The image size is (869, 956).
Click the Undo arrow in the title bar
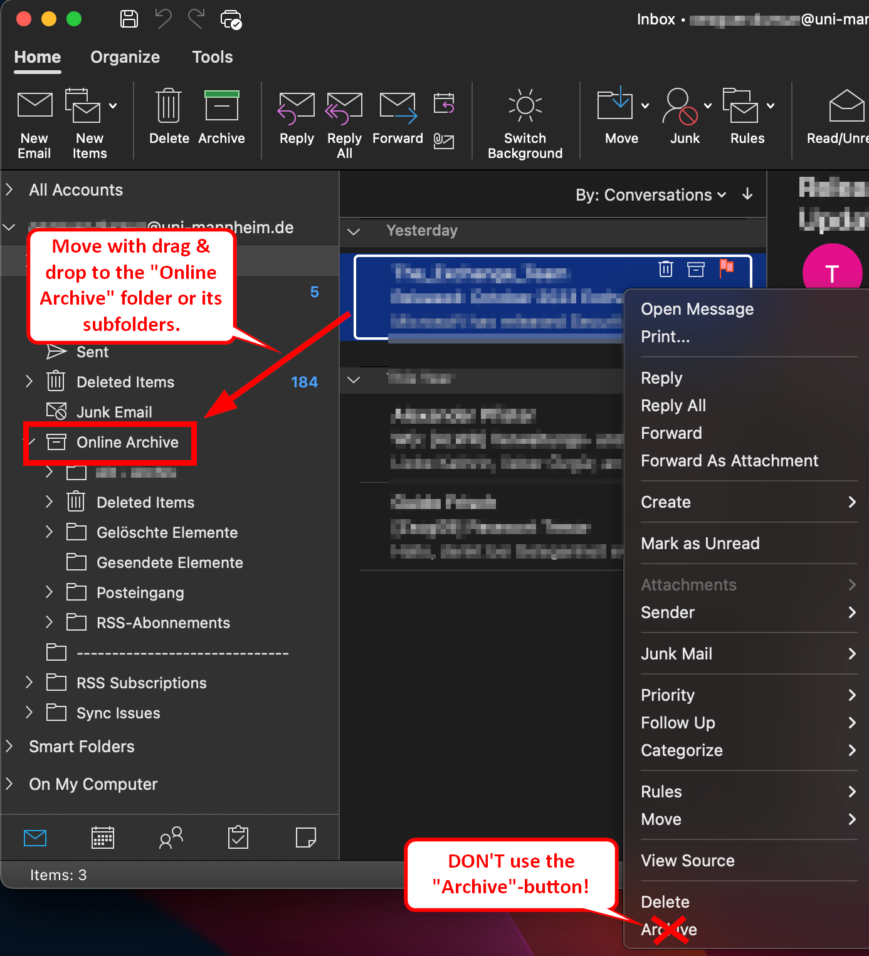click(x=163, y=19)
